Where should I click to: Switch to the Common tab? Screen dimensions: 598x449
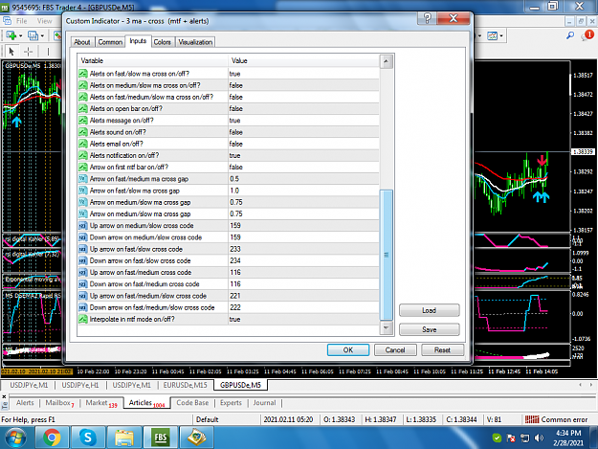point(110,42)
